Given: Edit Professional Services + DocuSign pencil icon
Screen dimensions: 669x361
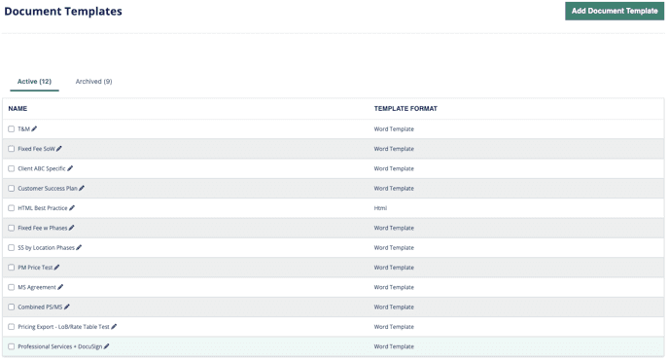Looking at the screenshot, I should [x=106, y=346].
